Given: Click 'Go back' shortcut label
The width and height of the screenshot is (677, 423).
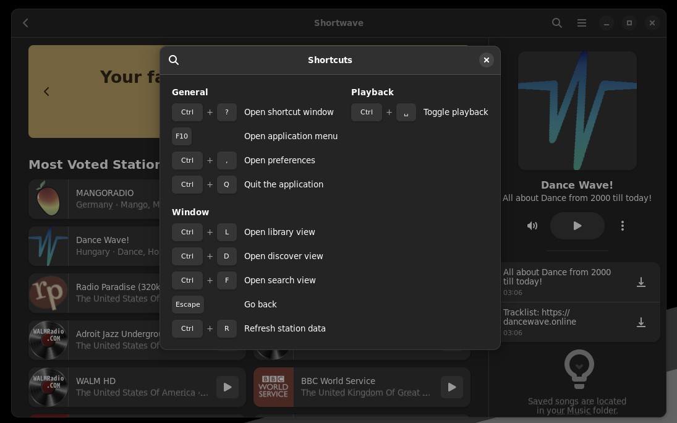Looking at the screenshot, I should tap(260, 305).
